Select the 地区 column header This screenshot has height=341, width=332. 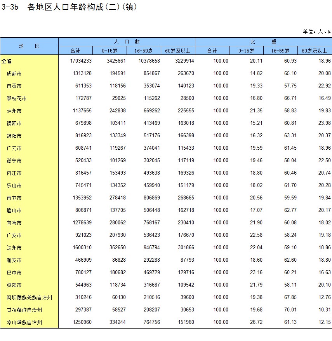click(29, 46)
